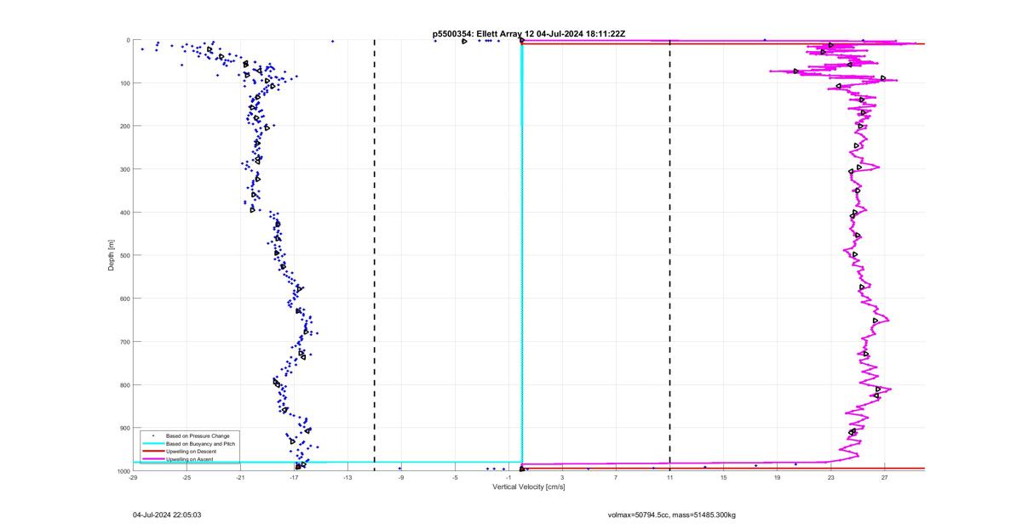Click the velocity tick label '3'

[x=562, y=478]
